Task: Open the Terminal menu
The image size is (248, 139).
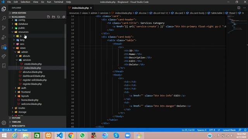Action: (x=59, y=2)
